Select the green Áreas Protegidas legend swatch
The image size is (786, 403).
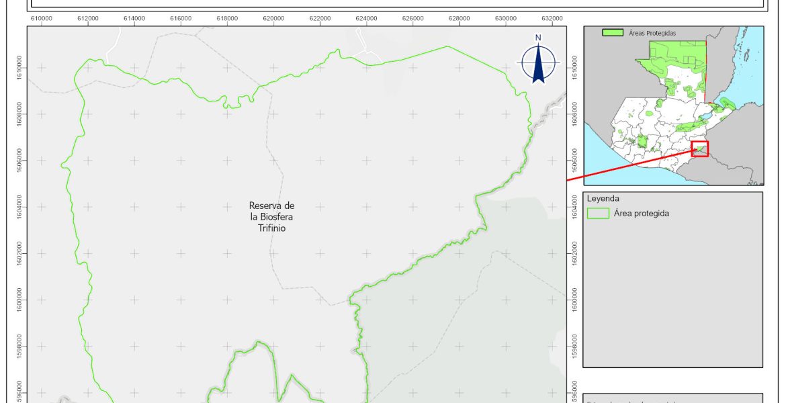[613, 32]
